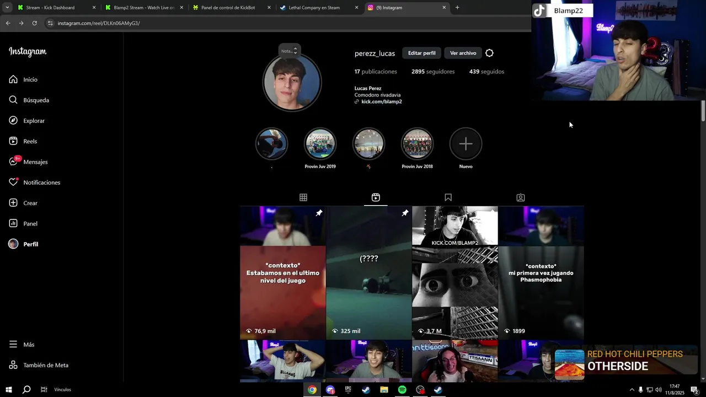Screen dimensions: 706x397
Task: Open Task View on taskbar
Action: click(44, 390)
